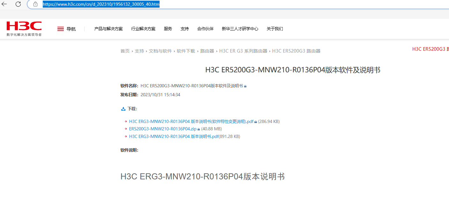449x202 pixels.
Task: Click the 支持 breadcrumb link
Action: point(139,51)
